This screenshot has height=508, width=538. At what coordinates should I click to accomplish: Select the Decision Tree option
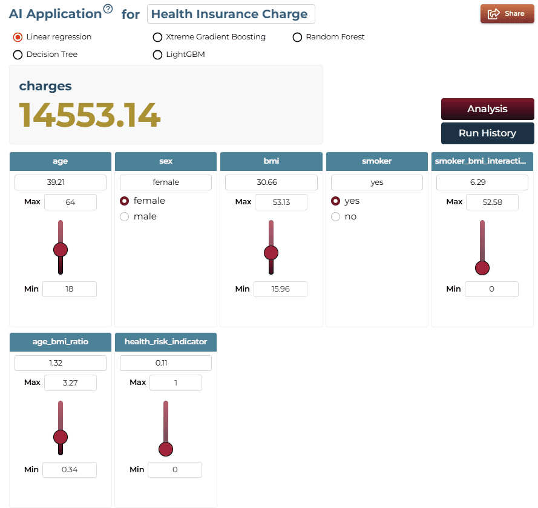18,55
